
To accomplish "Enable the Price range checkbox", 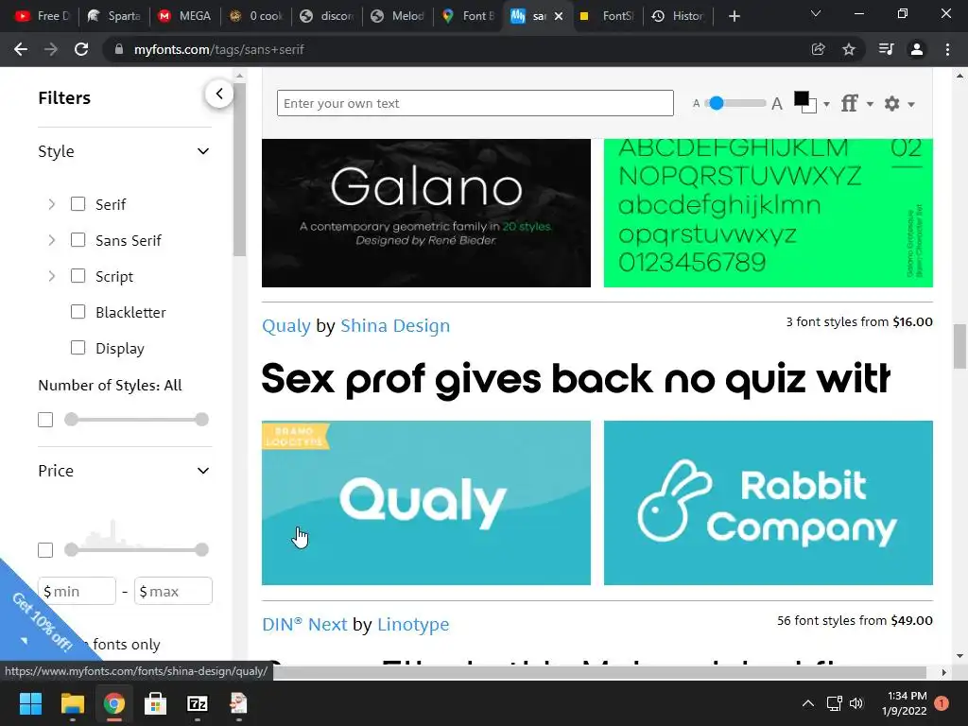I will click(x=45, y=550).
